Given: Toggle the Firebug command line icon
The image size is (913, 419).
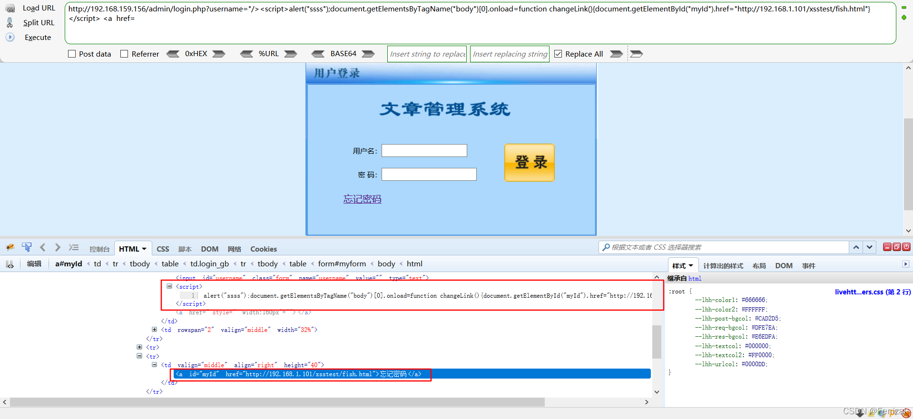Looking at the screenshot, I should (x=74, y=247).
